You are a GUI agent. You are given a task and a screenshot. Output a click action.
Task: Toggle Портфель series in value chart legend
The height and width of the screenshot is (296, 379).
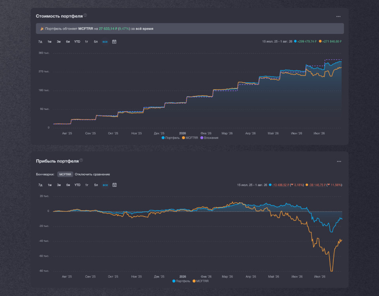(171, 138)
